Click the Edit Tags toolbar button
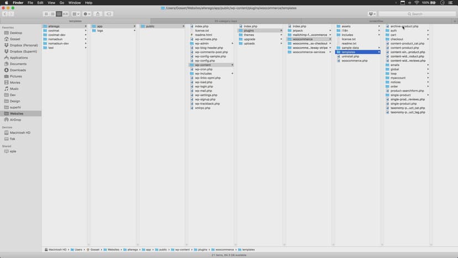 click(109, 14)
